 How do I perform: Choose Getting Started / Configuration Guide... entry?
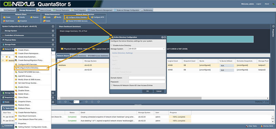tap(33, 127)
